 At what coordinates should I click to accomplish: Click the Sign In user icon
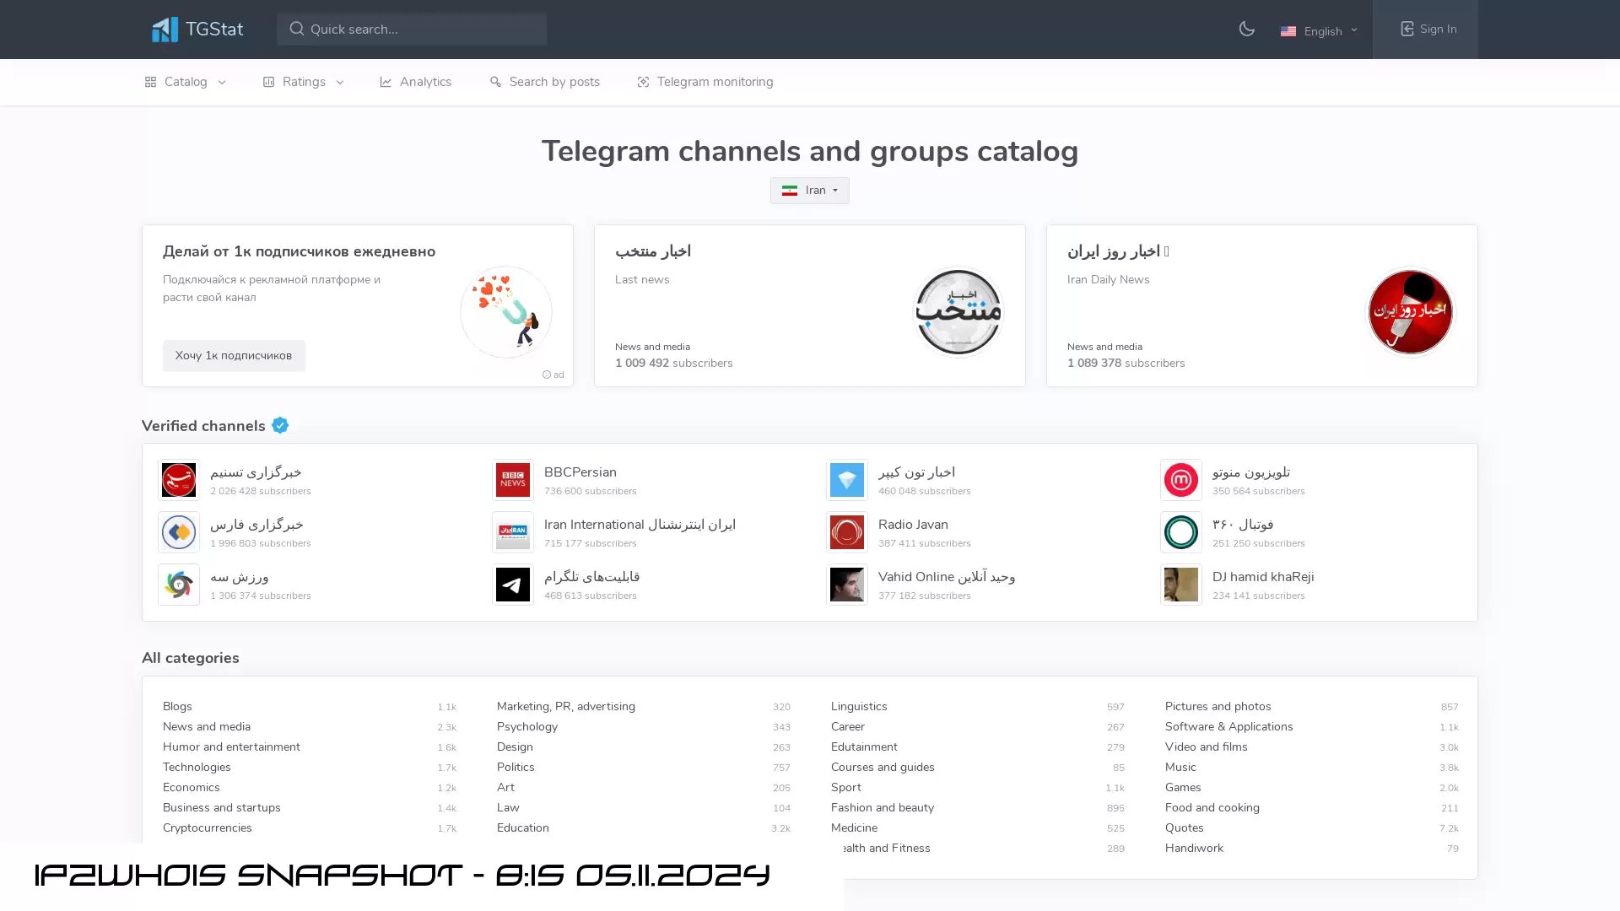pyautogui.click(x=1407, y=29)
